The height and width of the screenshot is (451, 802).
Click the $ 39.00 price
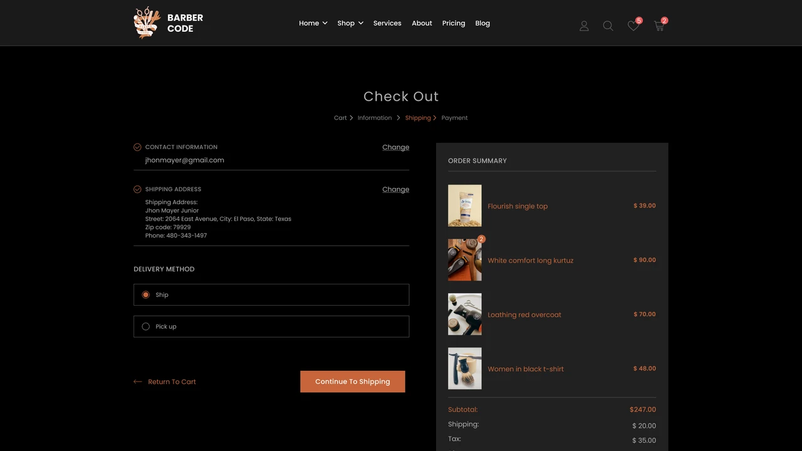[645, 205]
